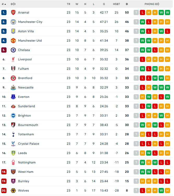This screenshot has width=174, height=196.
Task: Sort by the Đ points column header
Action: pyautogui.click(x=127, y=4)
